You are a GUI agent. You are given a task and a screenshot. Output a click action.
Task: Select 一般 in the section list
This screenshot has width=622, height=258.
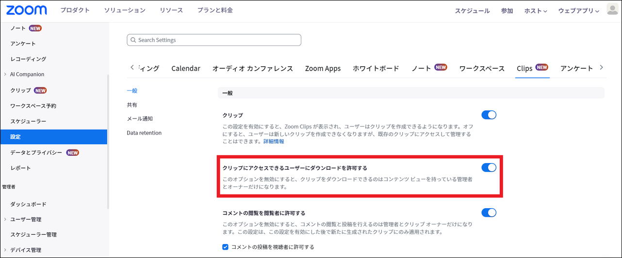(x=132, y=91)
